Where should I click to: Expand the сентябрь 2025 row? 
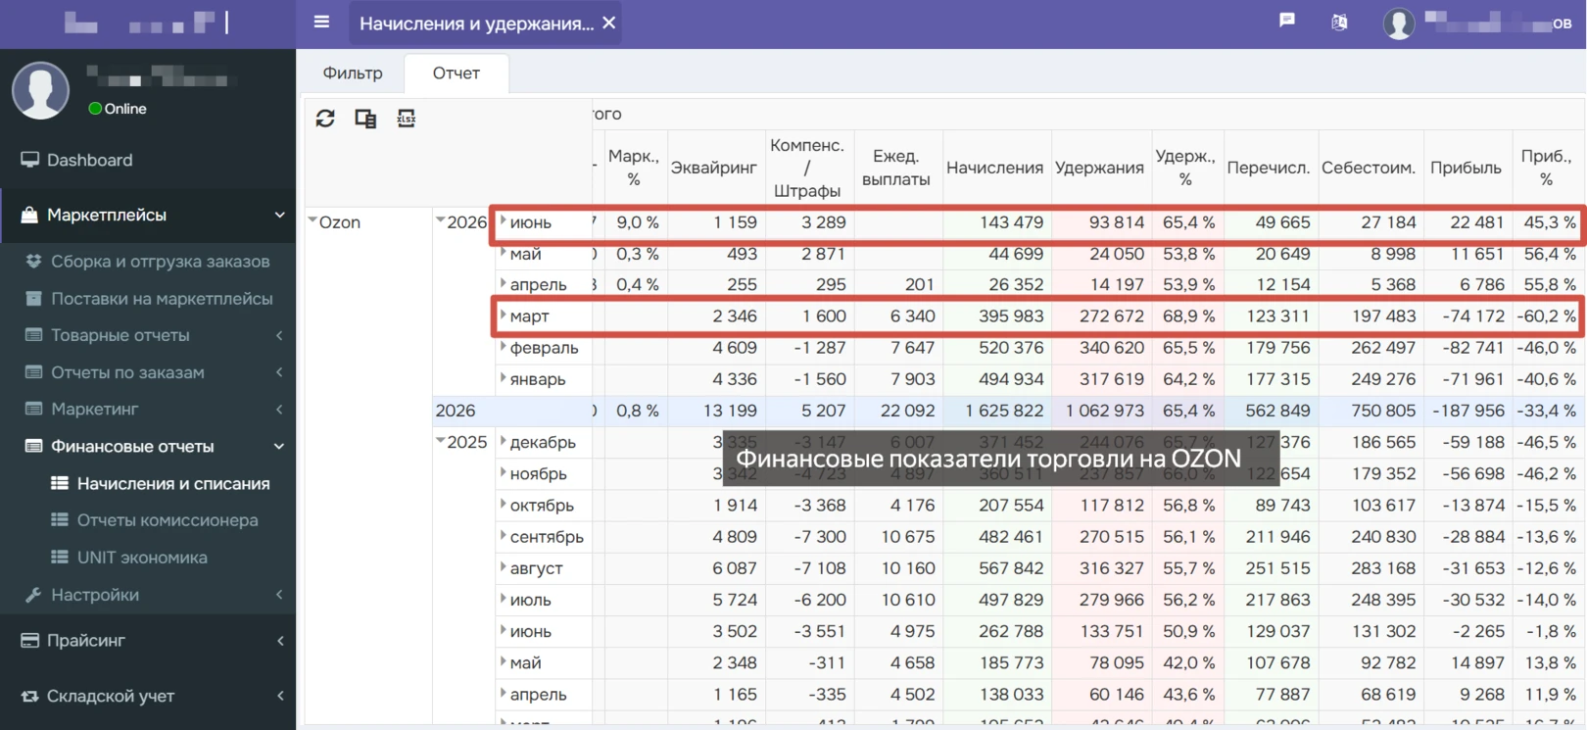[x=504, y=536]
